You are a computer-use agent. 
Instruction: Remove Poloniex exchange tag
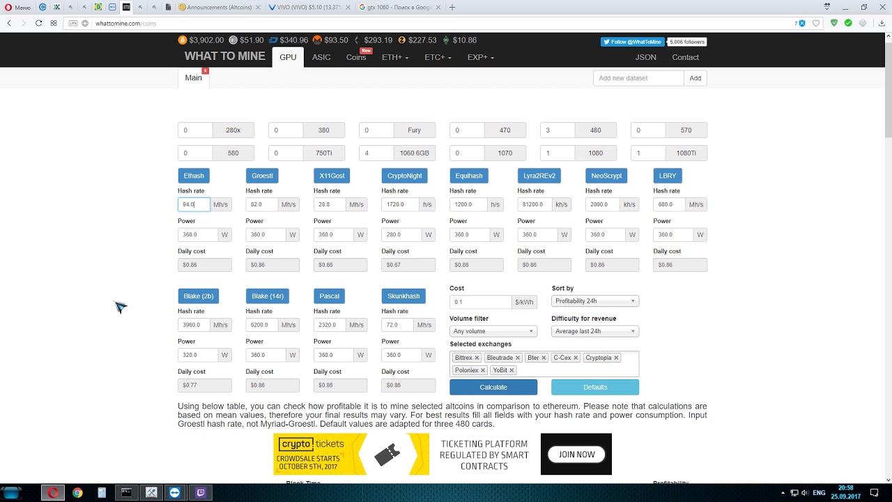click(482, 370)
